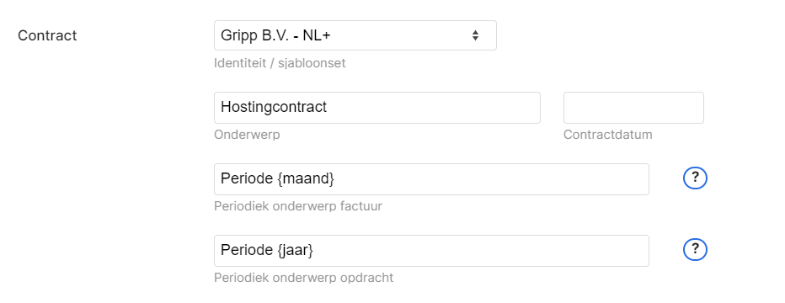This screenshot has width=785, height=303.
Task: Focus the Periode {jaar} input field
Action: coord(431,251)
